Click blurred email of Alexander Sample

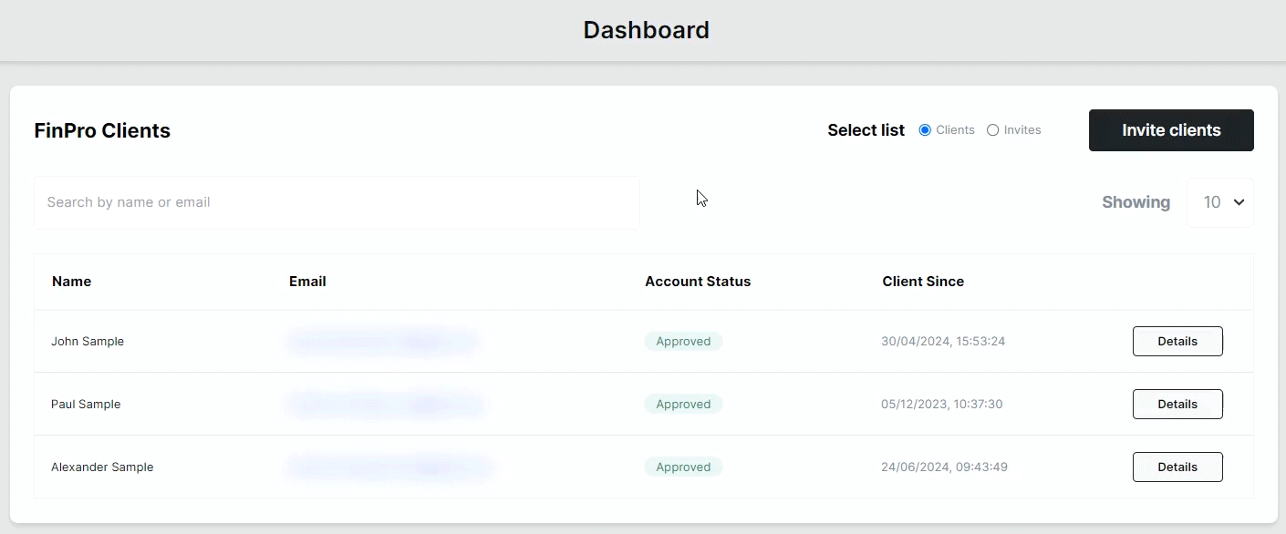[389, 467]
